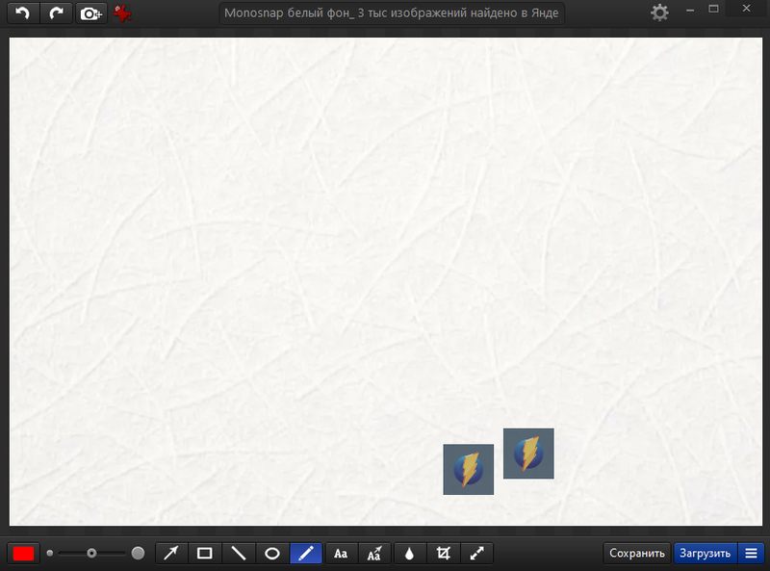
Task: Click the Загрузить upload button
Action: tap(706, 554)
